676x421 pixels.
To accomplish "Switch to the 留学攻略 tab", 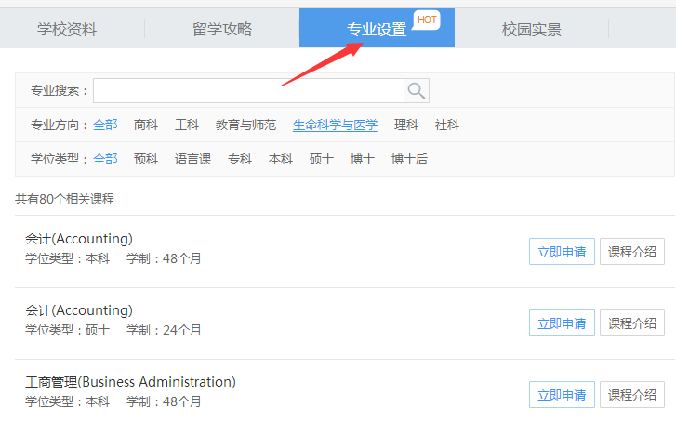I will pyautogui.click(x=222, y=30).
